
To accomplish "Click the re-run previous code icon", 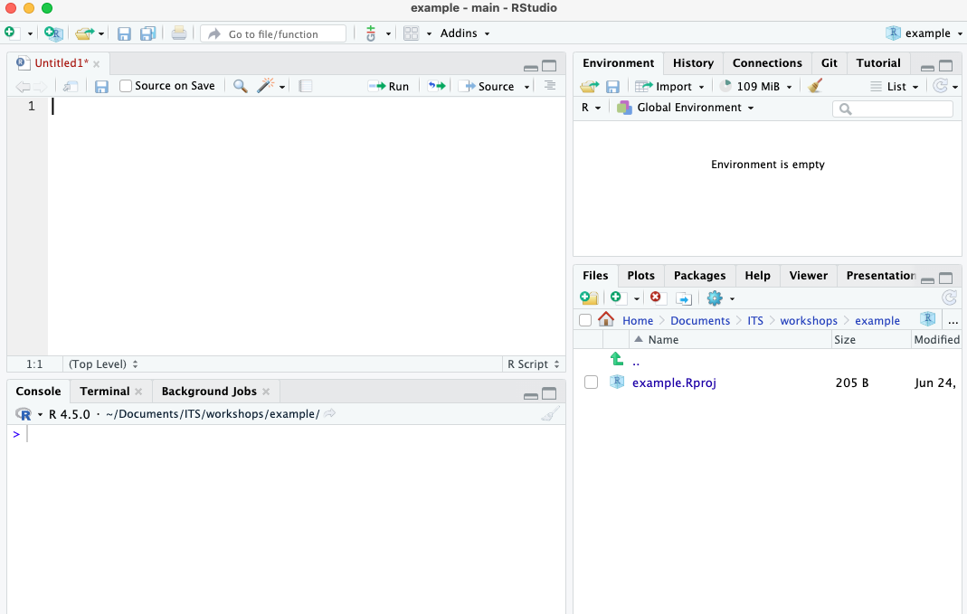I will pyautogui.click(x=437, y=86).
